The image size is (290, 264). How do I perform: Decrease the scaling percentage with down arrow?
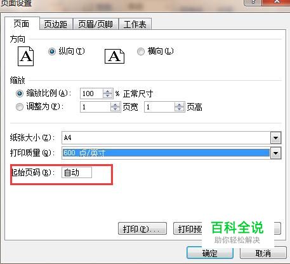click(108, 95)
